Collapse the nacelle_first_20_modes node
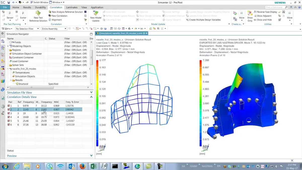The image size is (302, 170). [x=8, y=69]
